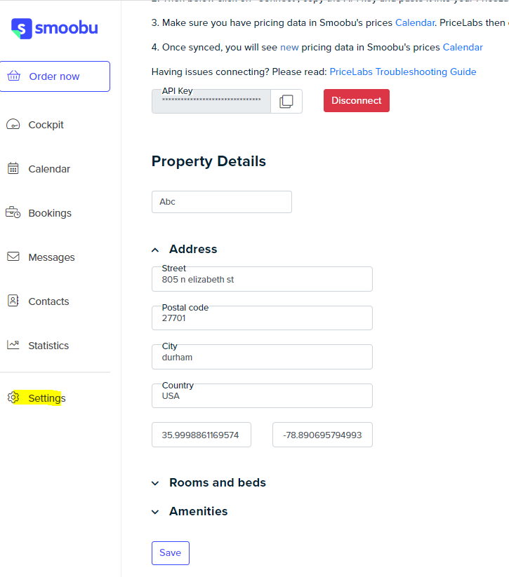Click the red Disconnect button
This screenshot has height=577, width=509.
pyautogui.click(x=357, y=100)
